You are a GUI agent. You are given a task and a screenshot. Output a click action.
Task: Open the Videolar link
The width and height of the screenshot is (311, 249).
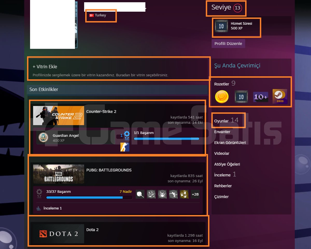pyautogui.click(x=222, y=154)
